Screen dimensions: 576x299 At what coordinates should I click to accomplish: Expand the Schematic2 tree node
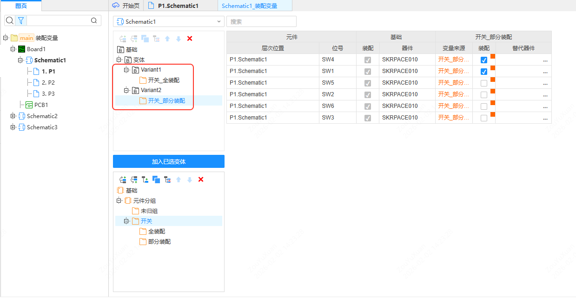click(13, 116)
